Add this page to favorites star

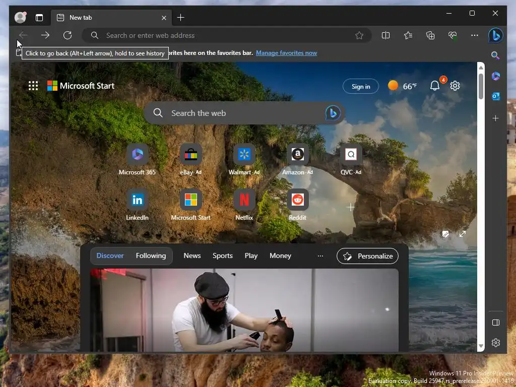359,35
